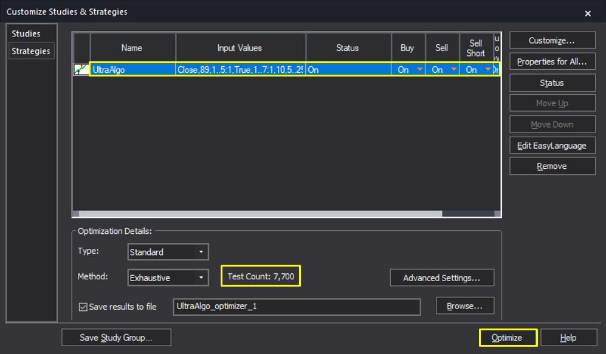
Task: Select the UltraAlgo name cell
Action: click(x=133, y=69)
